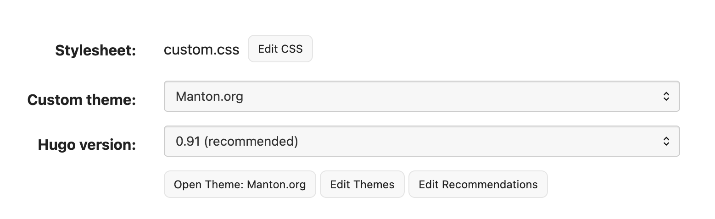Viewport: 715px width, 219px height.
Task: Expand Hugo versions via its arrow indicator
Action: click(666, 142)
